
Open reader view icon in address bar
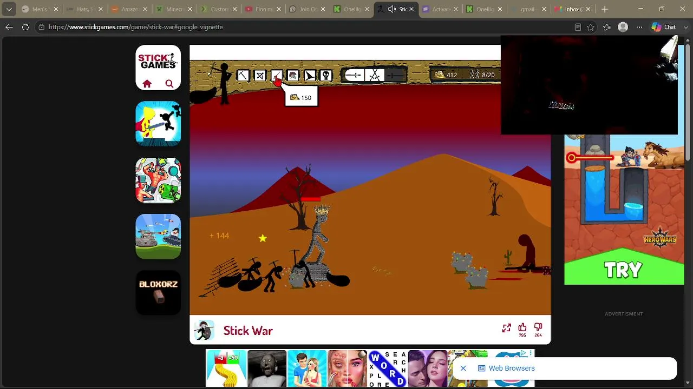click(578, 27)
